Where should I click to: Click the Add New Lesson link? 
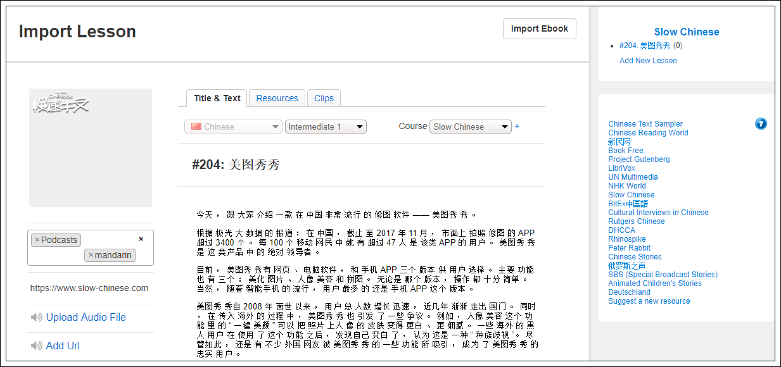coord(648,61)
